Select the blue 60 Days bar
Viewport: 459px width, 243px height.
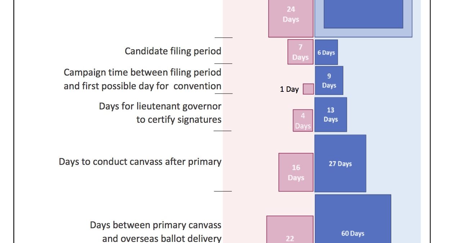click(353, 223)
